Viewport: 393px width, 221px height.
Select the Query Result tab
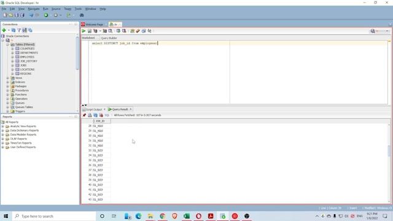click(x=120, y=109)
